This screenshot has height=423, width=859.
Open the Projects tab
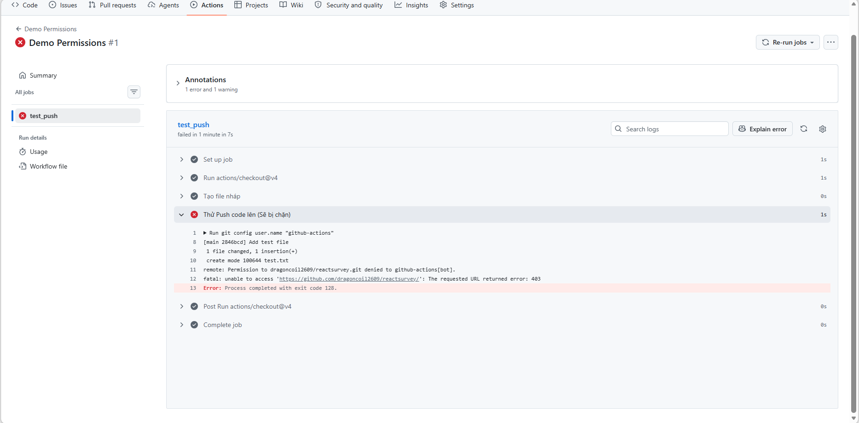pyautogui.click(x=251, y=5)
